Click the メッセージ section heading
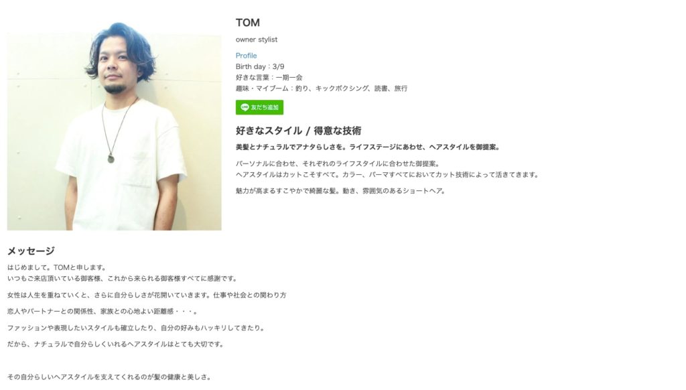Image resolution: width=686 pixels, height=390 pixels. coord(31,251)
